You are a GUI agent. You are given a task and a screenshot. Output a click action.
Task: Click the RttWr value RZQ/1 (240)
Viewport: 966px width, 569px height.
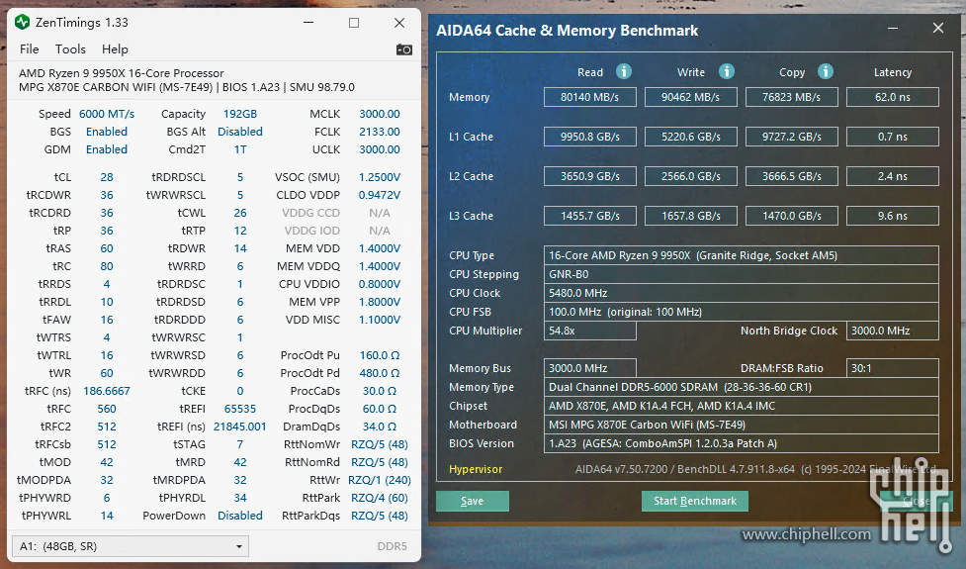tap(380, 480)
